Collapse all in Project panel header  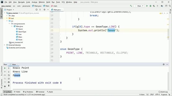[40, 10]
